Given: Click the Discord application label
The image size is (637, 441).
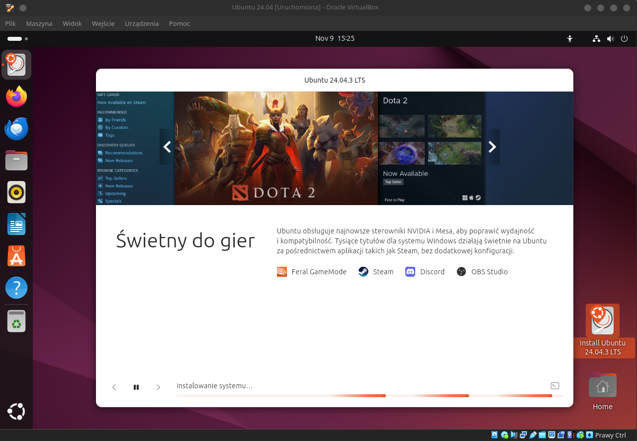Looking at the screenshot, I should pyautogui.click(x=432, y=272).
